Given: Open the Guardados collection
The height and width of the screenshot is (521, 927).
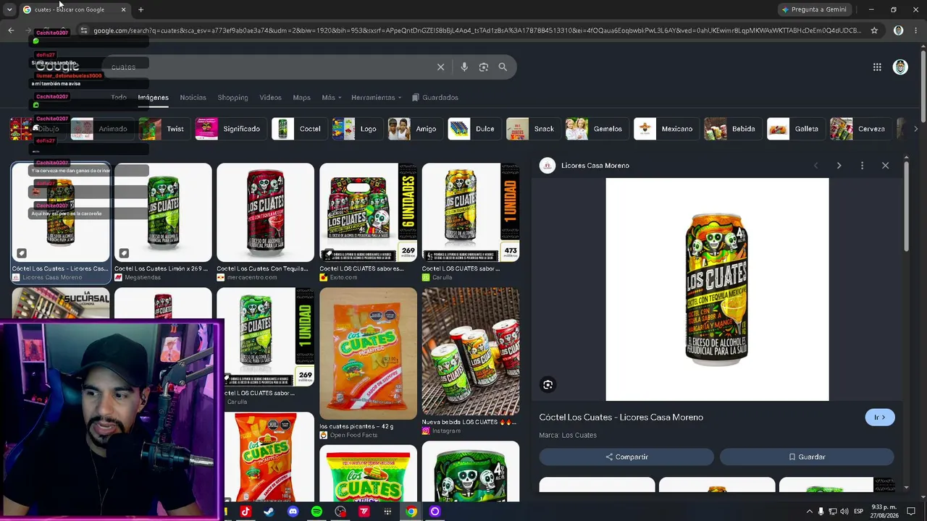Looking at the screenshot, I should pyautogui.click(x=435, y=98).
